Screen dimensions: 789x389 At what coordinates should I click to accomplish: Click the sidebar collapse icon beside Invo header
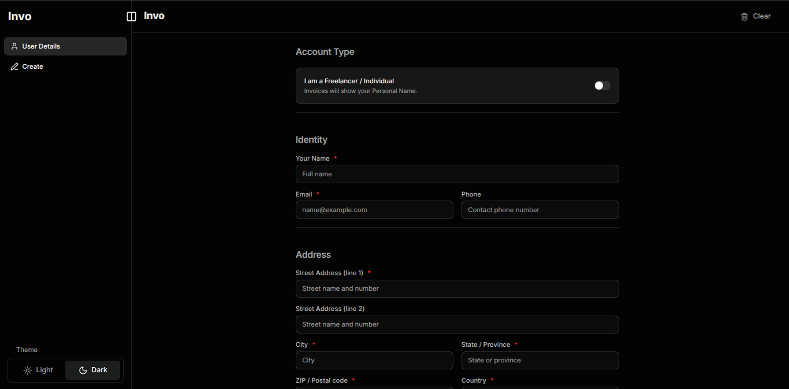131,16
